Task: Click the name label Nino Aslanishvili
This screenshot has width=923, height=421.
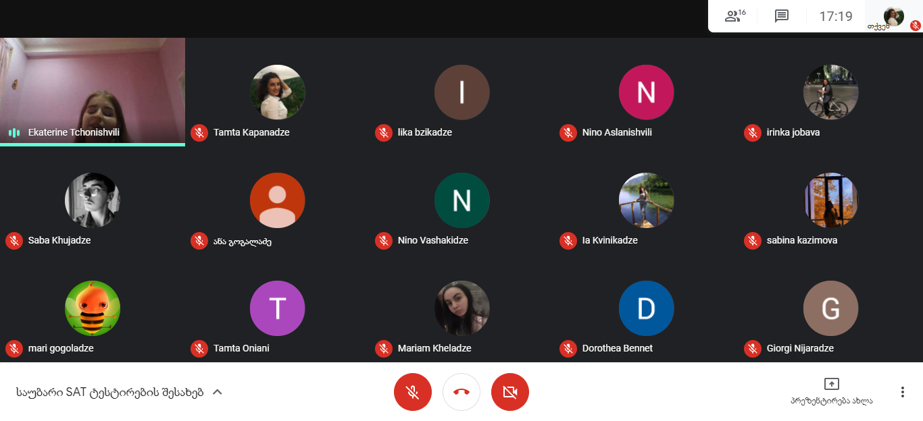Action: tap(617, 133)
